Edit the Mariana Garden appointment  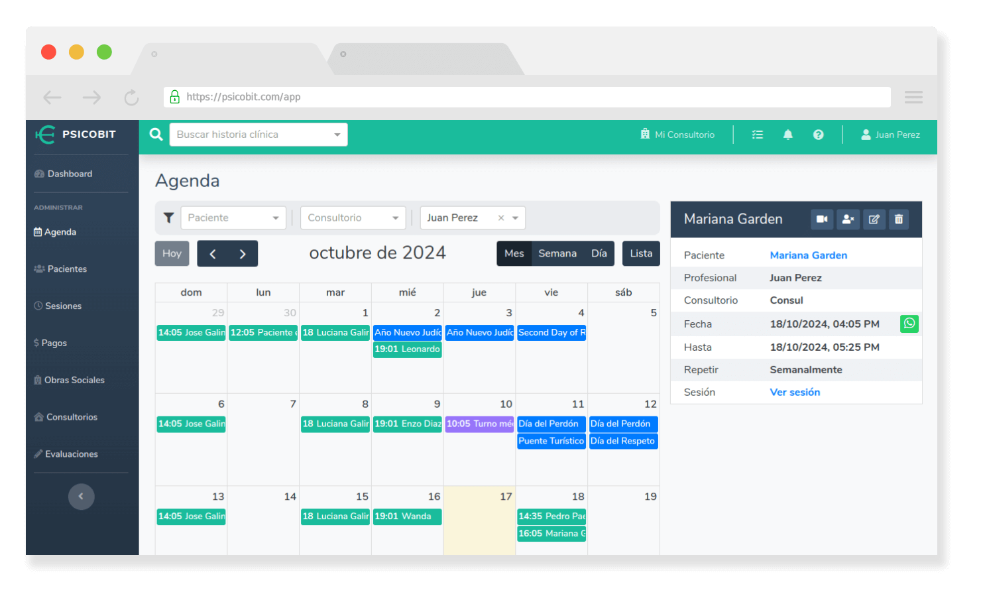(874, 219)
